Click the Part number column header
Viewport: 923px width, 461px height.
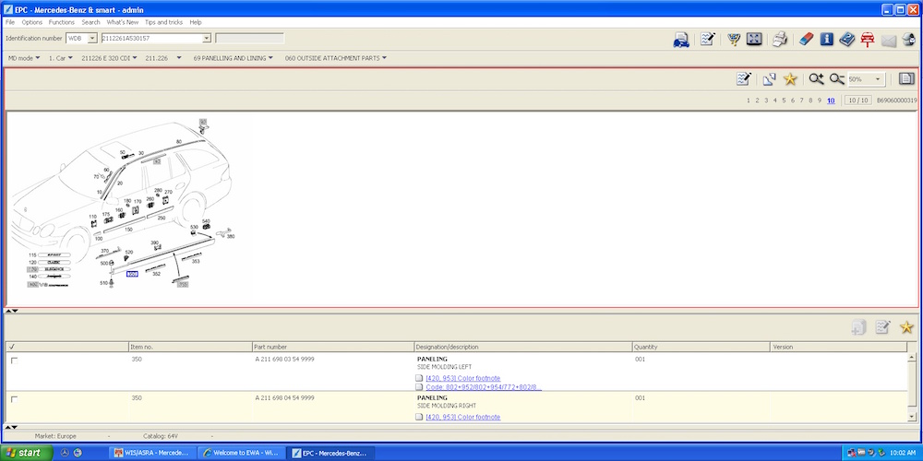(333, 347)
